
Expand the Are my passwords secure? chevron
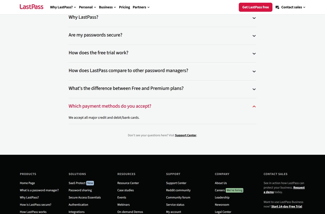click(254, 36)
